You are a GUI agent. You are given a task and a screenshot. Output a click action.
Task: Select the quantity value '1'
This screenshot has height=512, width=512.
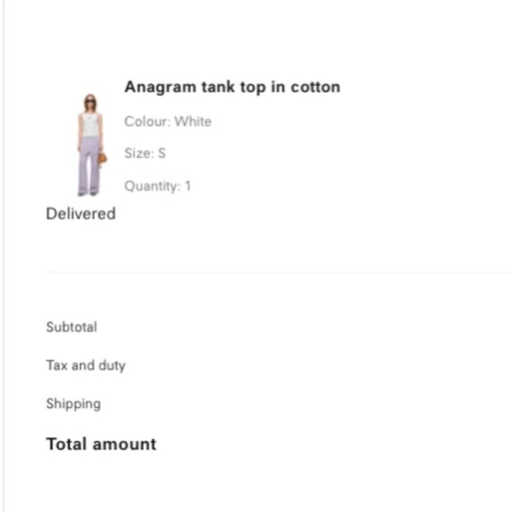pyautogui.click(x=188, y=186)
